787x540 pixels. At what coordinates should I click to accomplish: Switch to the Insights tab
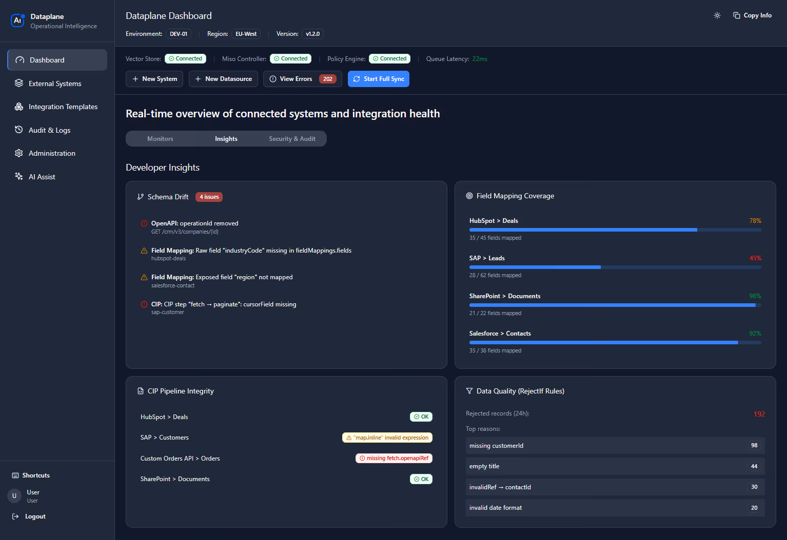226,139
